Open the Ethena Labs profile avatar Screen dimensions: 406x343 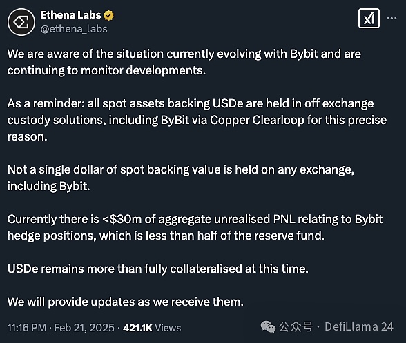pos(21,22)
